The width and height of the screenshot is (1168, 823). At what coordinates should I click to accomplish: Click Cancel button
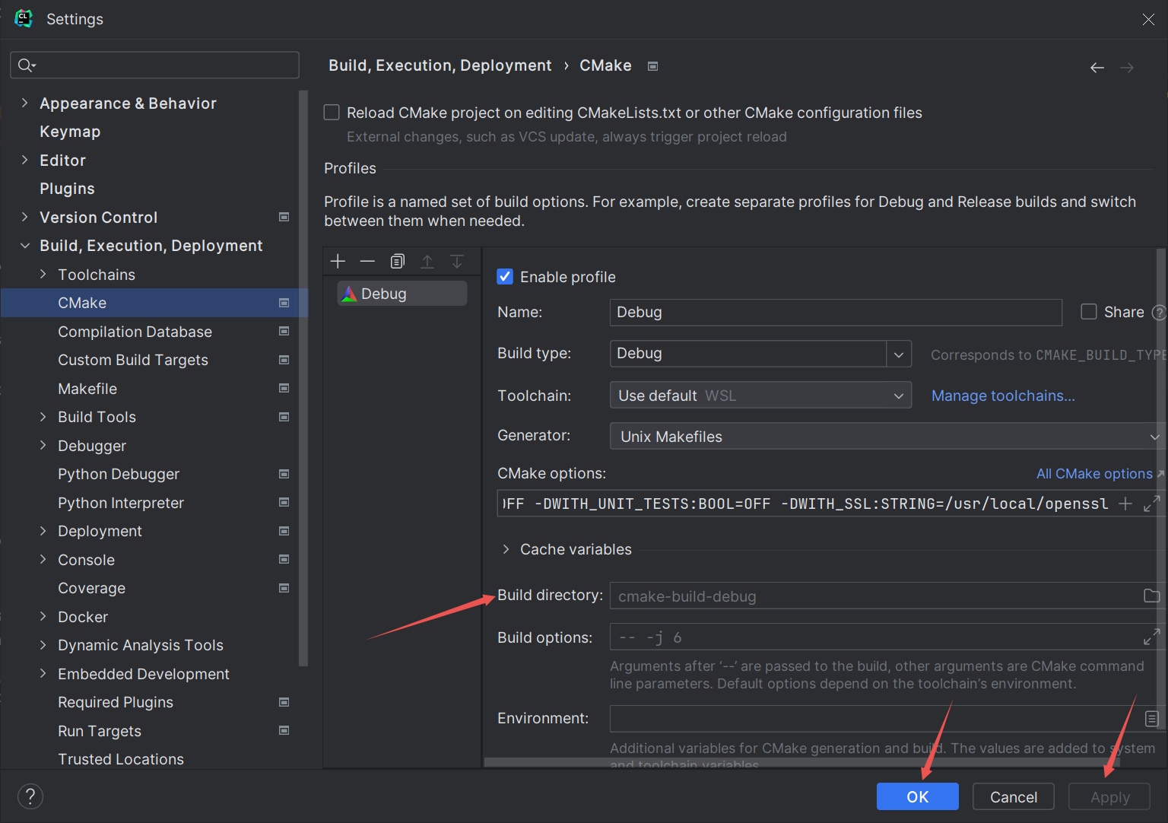point(1013,796)
